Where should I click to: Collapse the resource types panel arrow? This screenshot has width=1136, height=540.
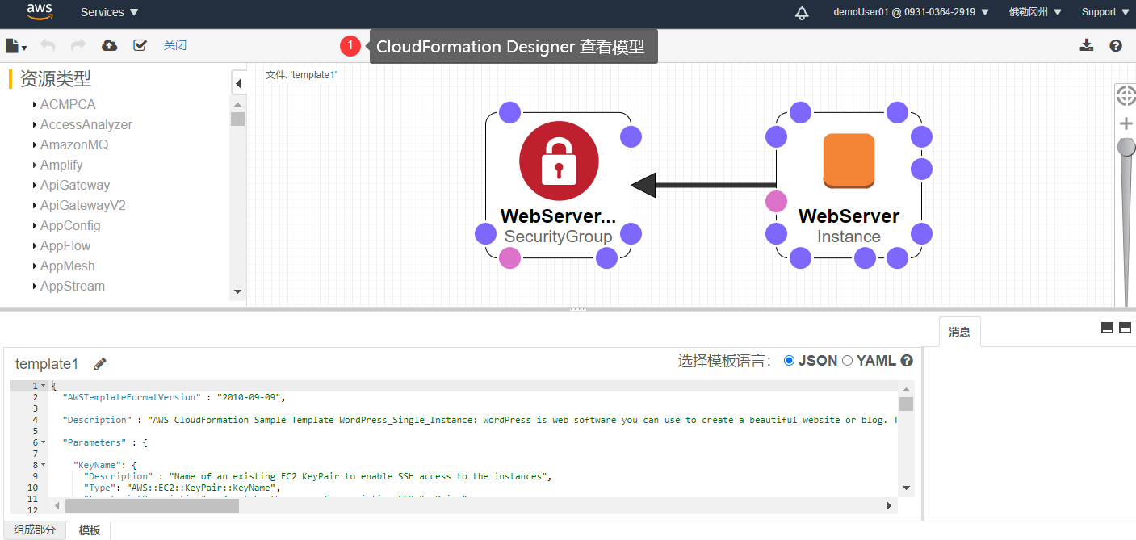(x=239, y=82)
